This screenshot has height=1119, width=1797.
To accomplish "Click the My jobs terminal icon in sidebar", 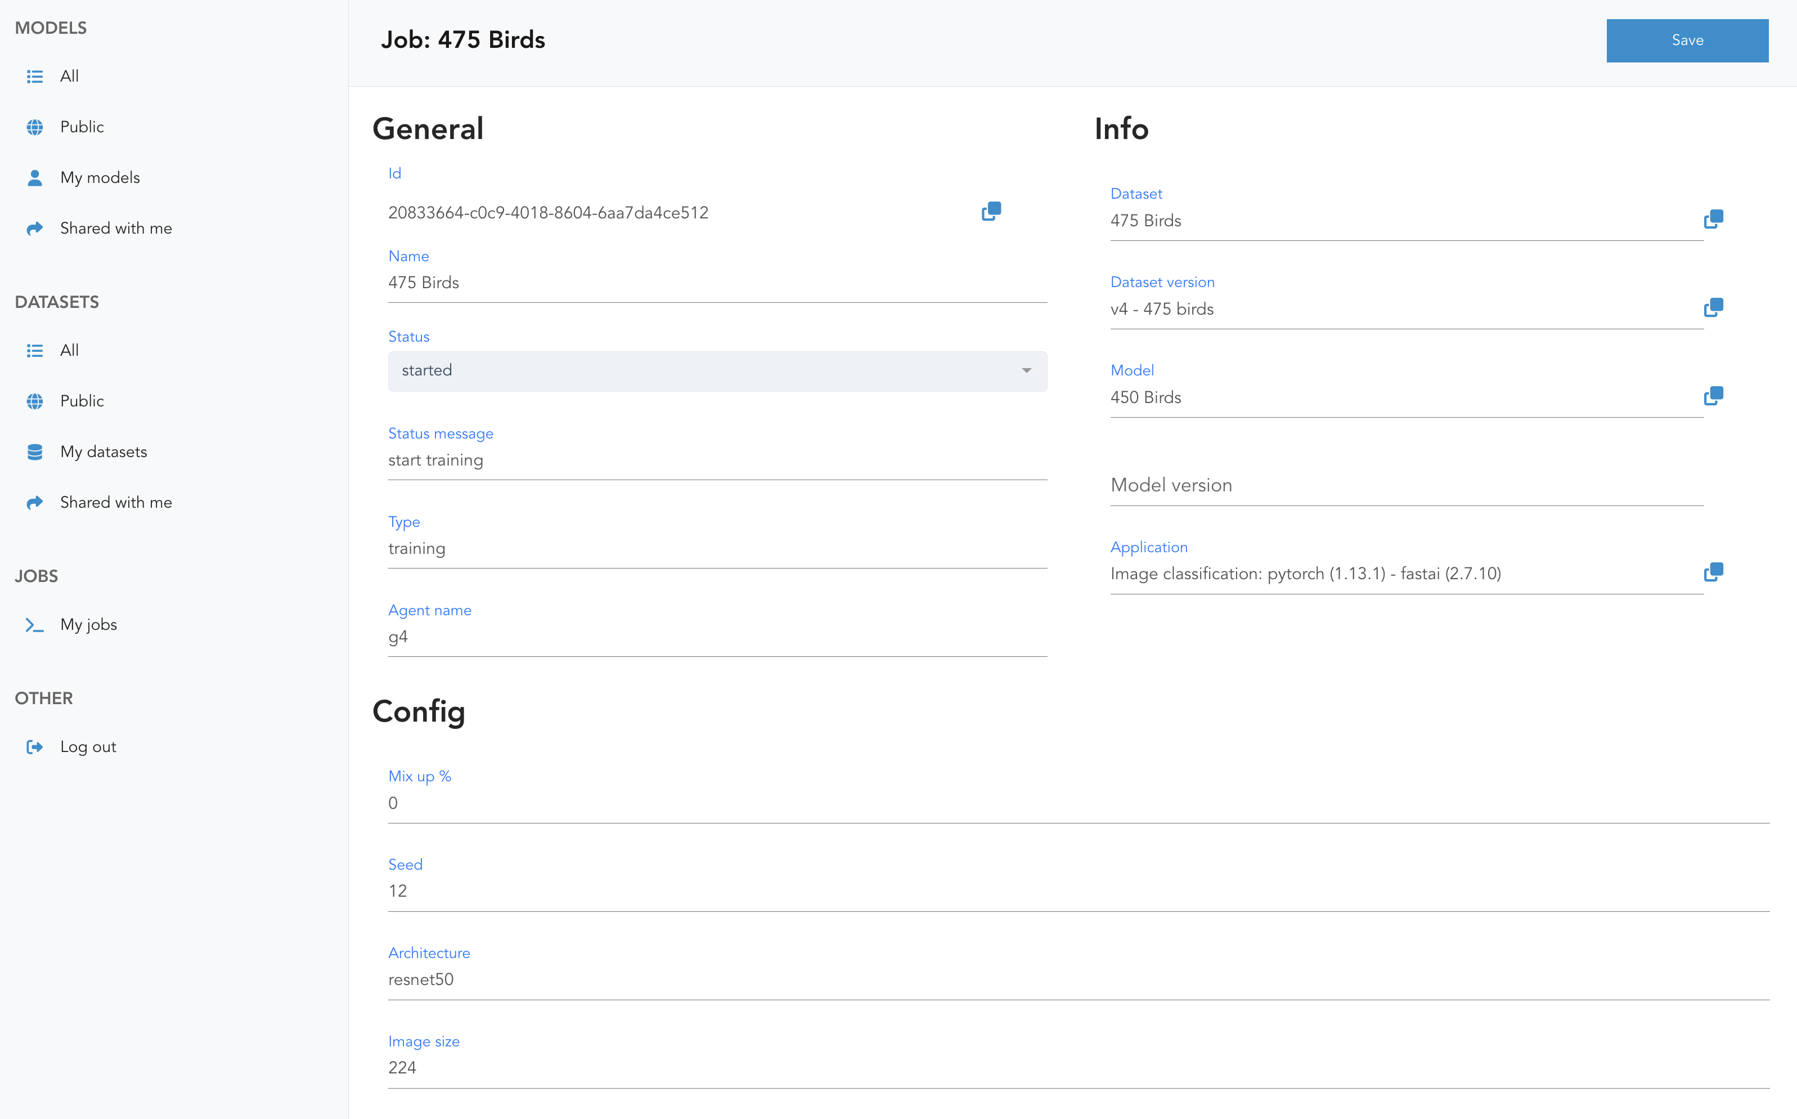I will pos(35,624).
